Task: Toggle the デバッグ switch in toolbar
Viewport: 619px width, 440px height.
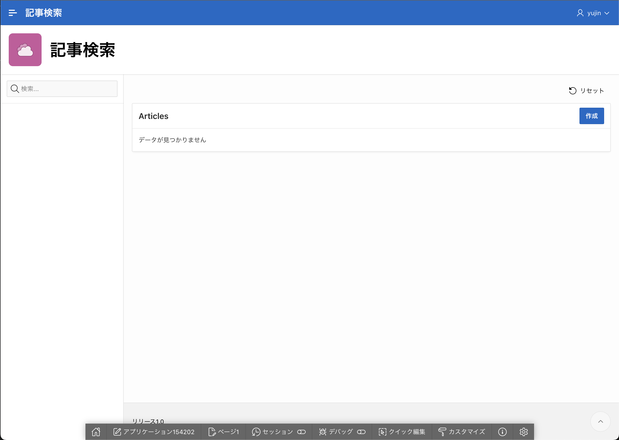Action: pyautogui.click(x=361, y=432)
